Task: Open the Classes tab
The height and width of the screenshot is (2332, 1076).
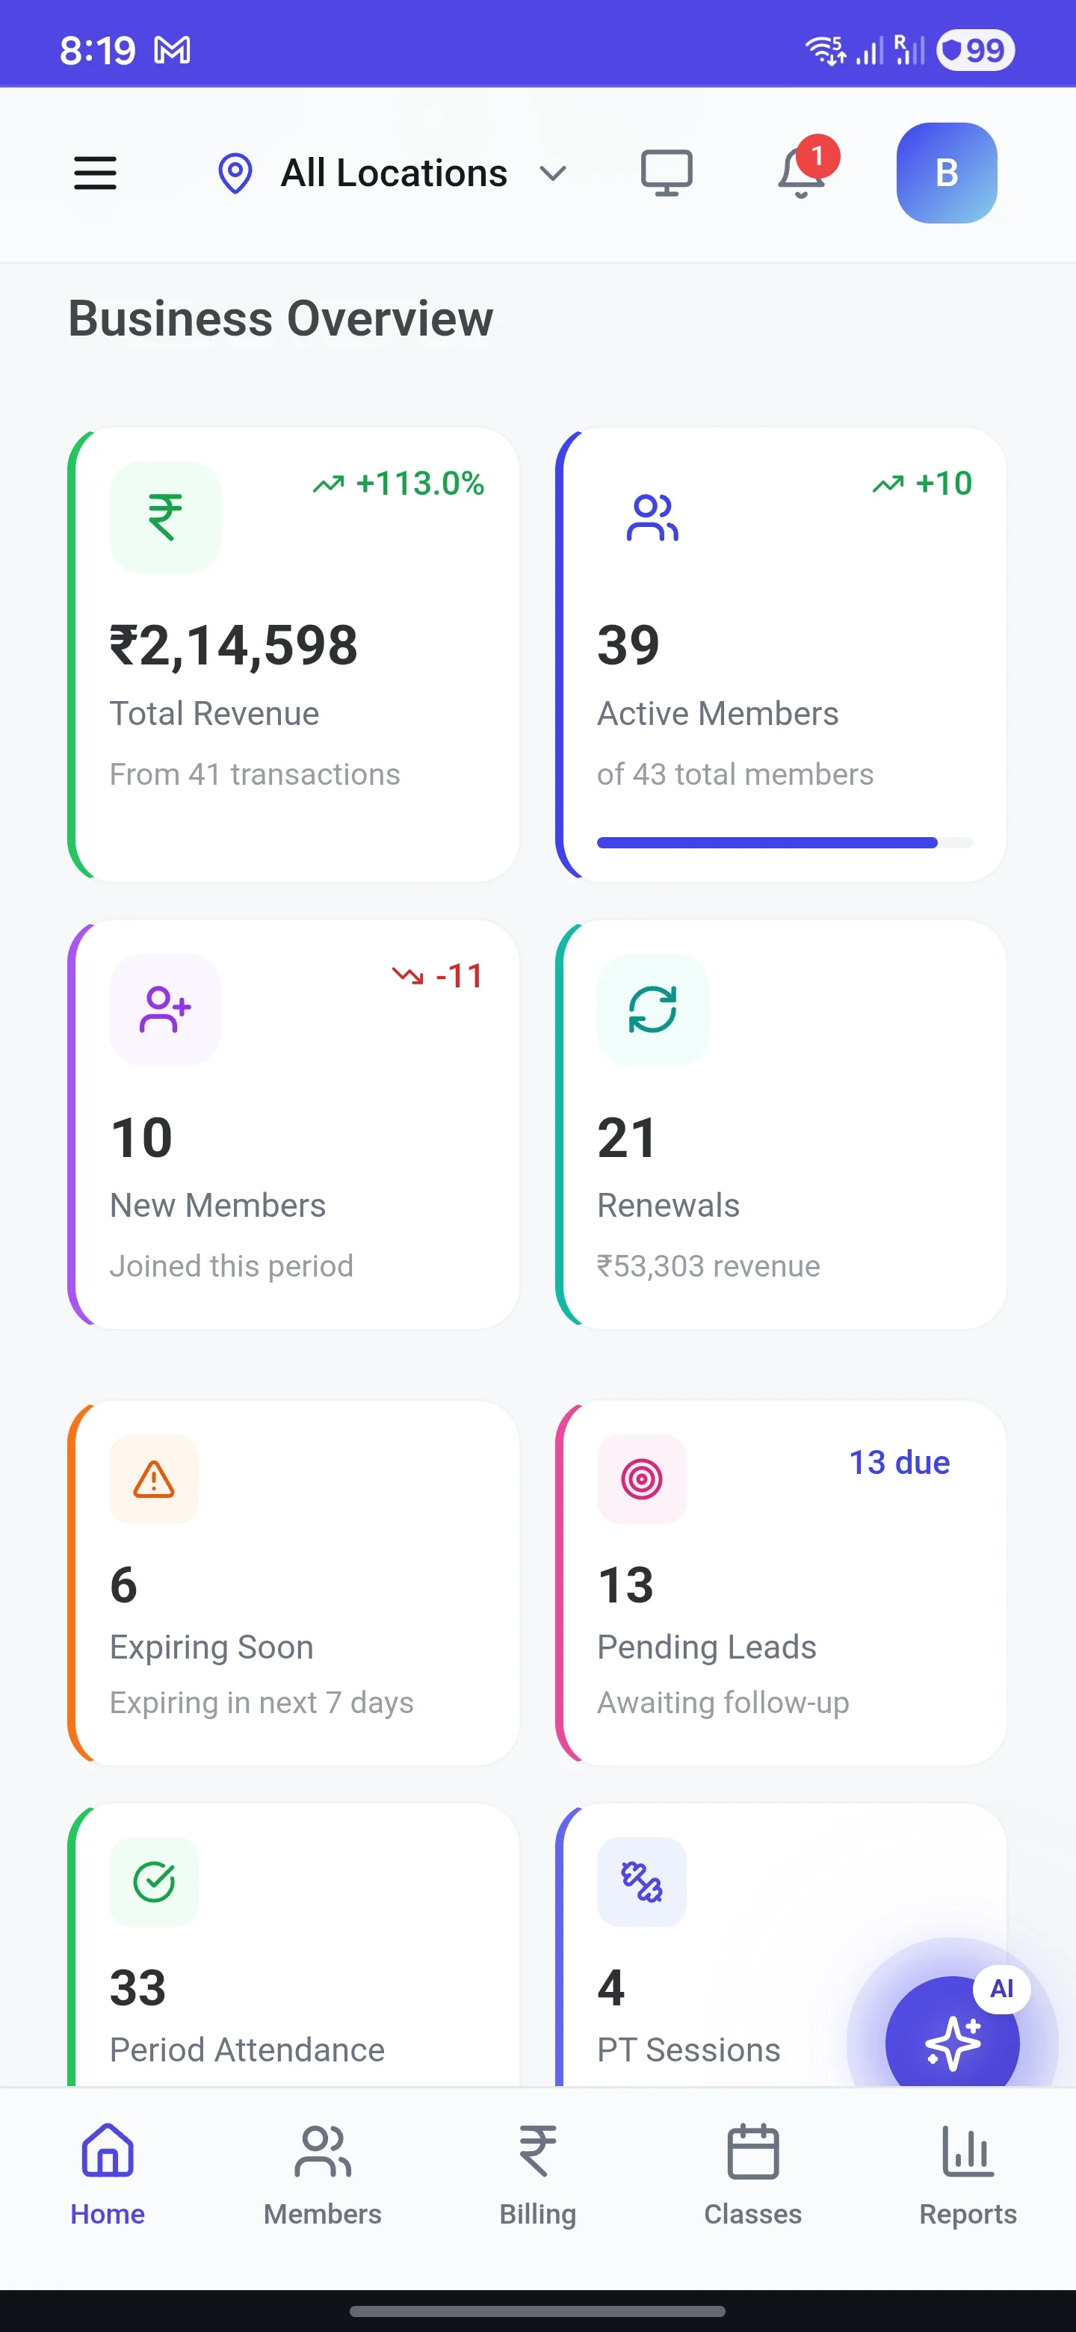Action: (753, 2174)
